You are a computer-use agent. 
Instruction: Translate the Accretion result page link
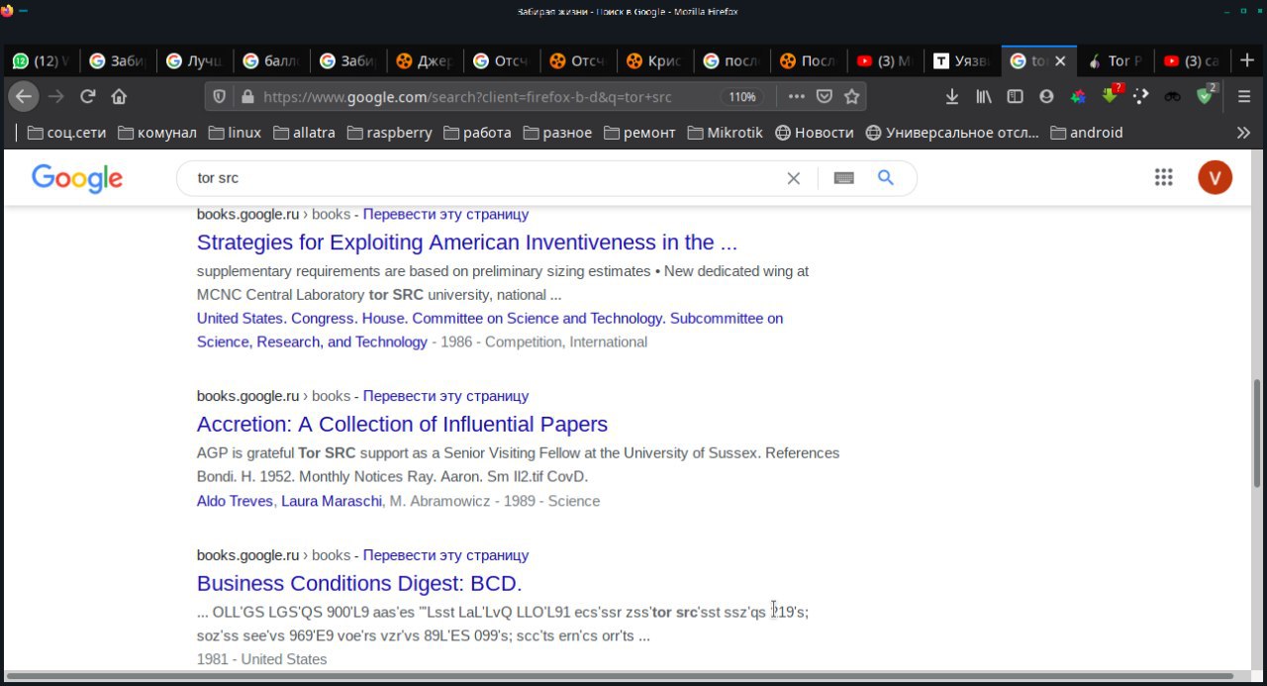point(445,396)
